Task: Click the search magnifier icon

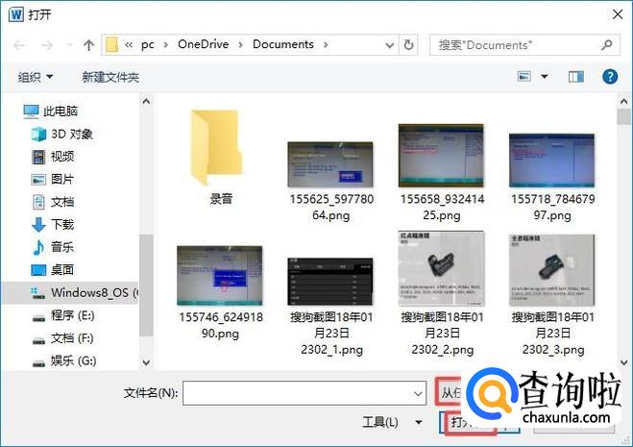Action: pyautogui.click(x=606, y=44)
